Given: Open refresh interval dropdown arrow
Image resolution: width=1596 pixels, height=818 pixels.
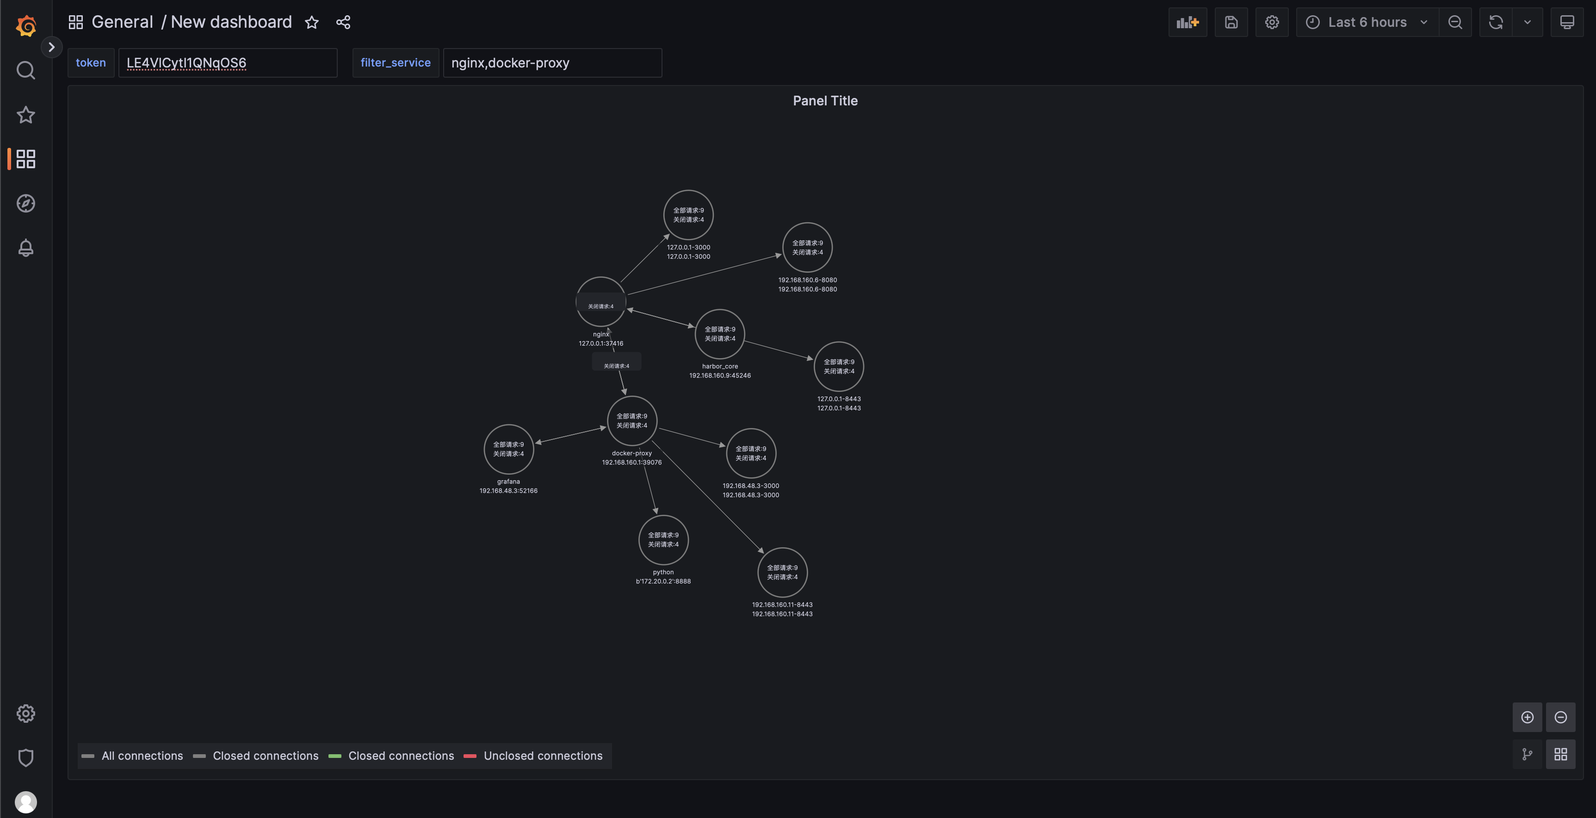Looking at the screenshot, I should [x=1527, y=22].
